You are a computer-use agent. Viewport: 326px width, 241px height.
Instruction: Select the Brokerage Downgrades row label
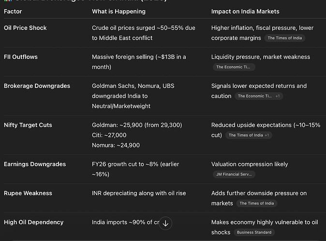[37, 86]
